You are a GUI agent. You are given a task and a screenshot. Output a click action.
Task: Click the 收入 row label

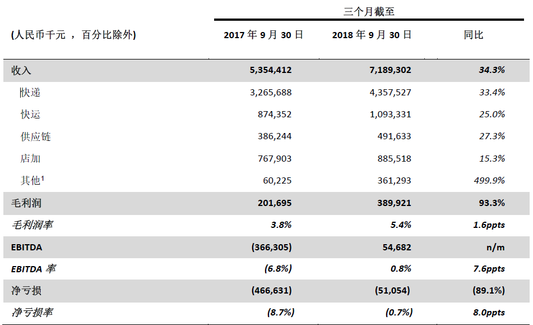[x=21, y=71]
